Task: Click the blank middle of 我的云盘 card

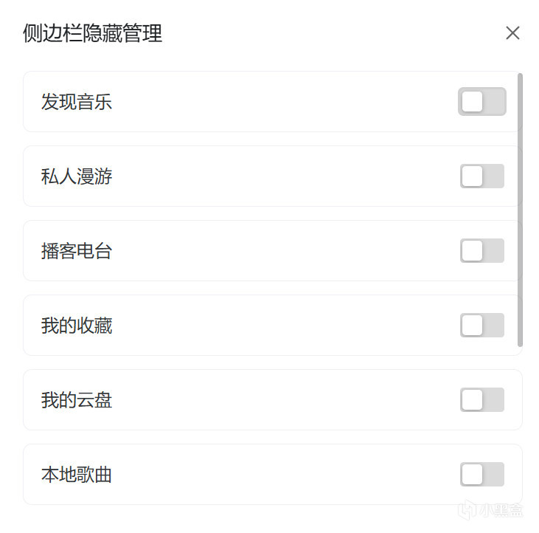Action: [280, 400]
